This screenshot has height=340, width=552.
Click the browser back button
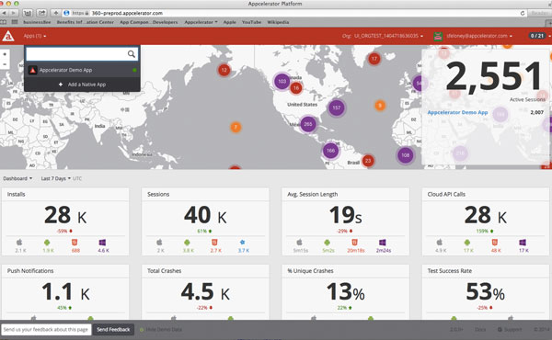(x=5, y=13)
